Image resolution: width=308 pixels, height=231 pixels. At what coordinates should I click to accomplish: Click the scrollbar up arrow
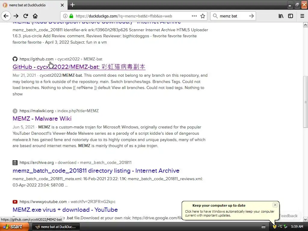pyautogui.click(x=306, y=25)
